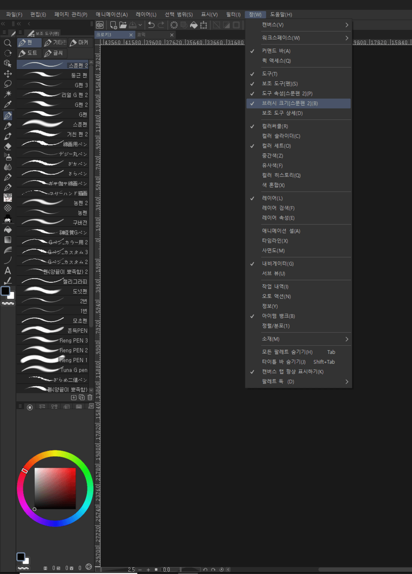Toggle the 타임라인(X) window visibility
This screenshot has height=574, width=412.
point(275,241)
